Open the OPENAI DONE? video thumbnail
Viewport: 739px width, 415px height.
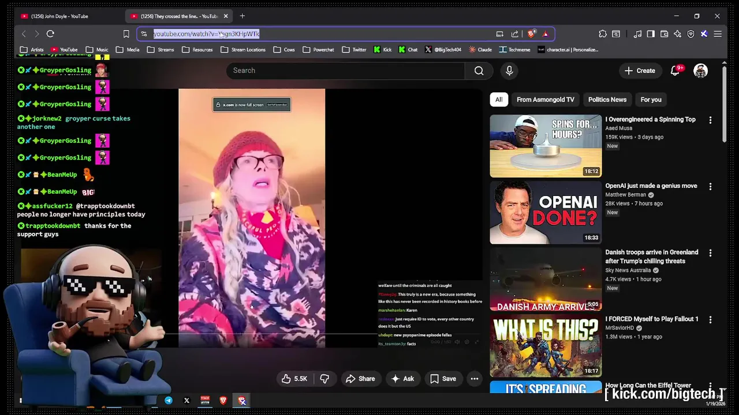(x=546, y=213)
